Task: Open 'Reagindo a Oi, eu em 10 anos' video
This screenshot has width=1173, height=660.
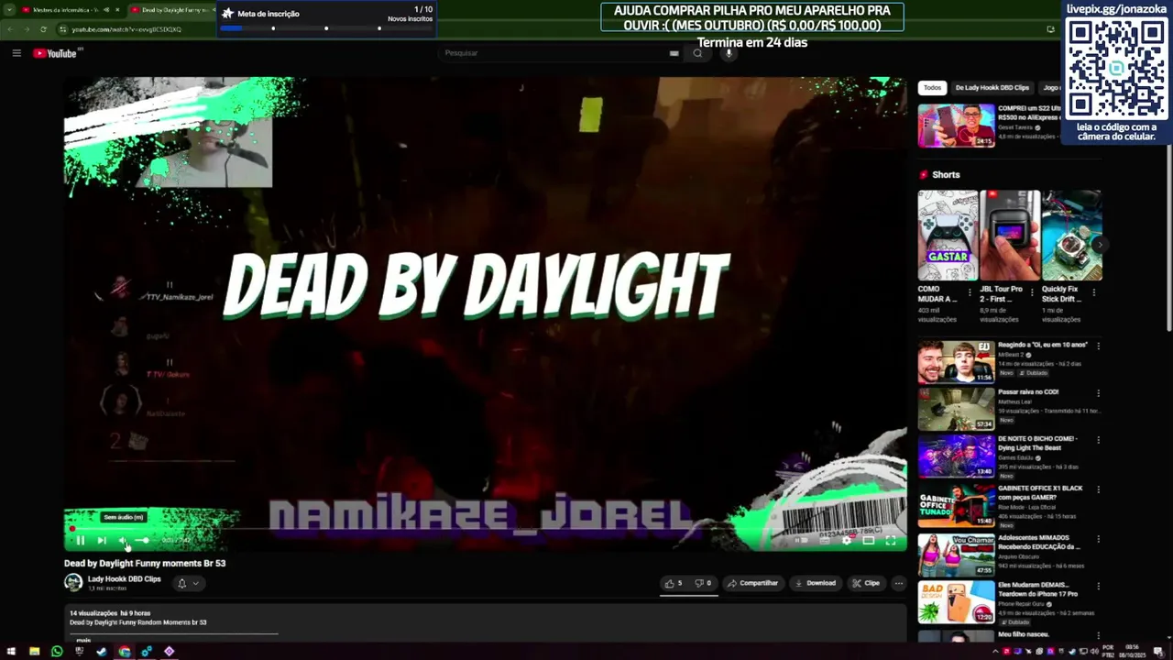Action: pyautogui.click(x=956, y=362)
